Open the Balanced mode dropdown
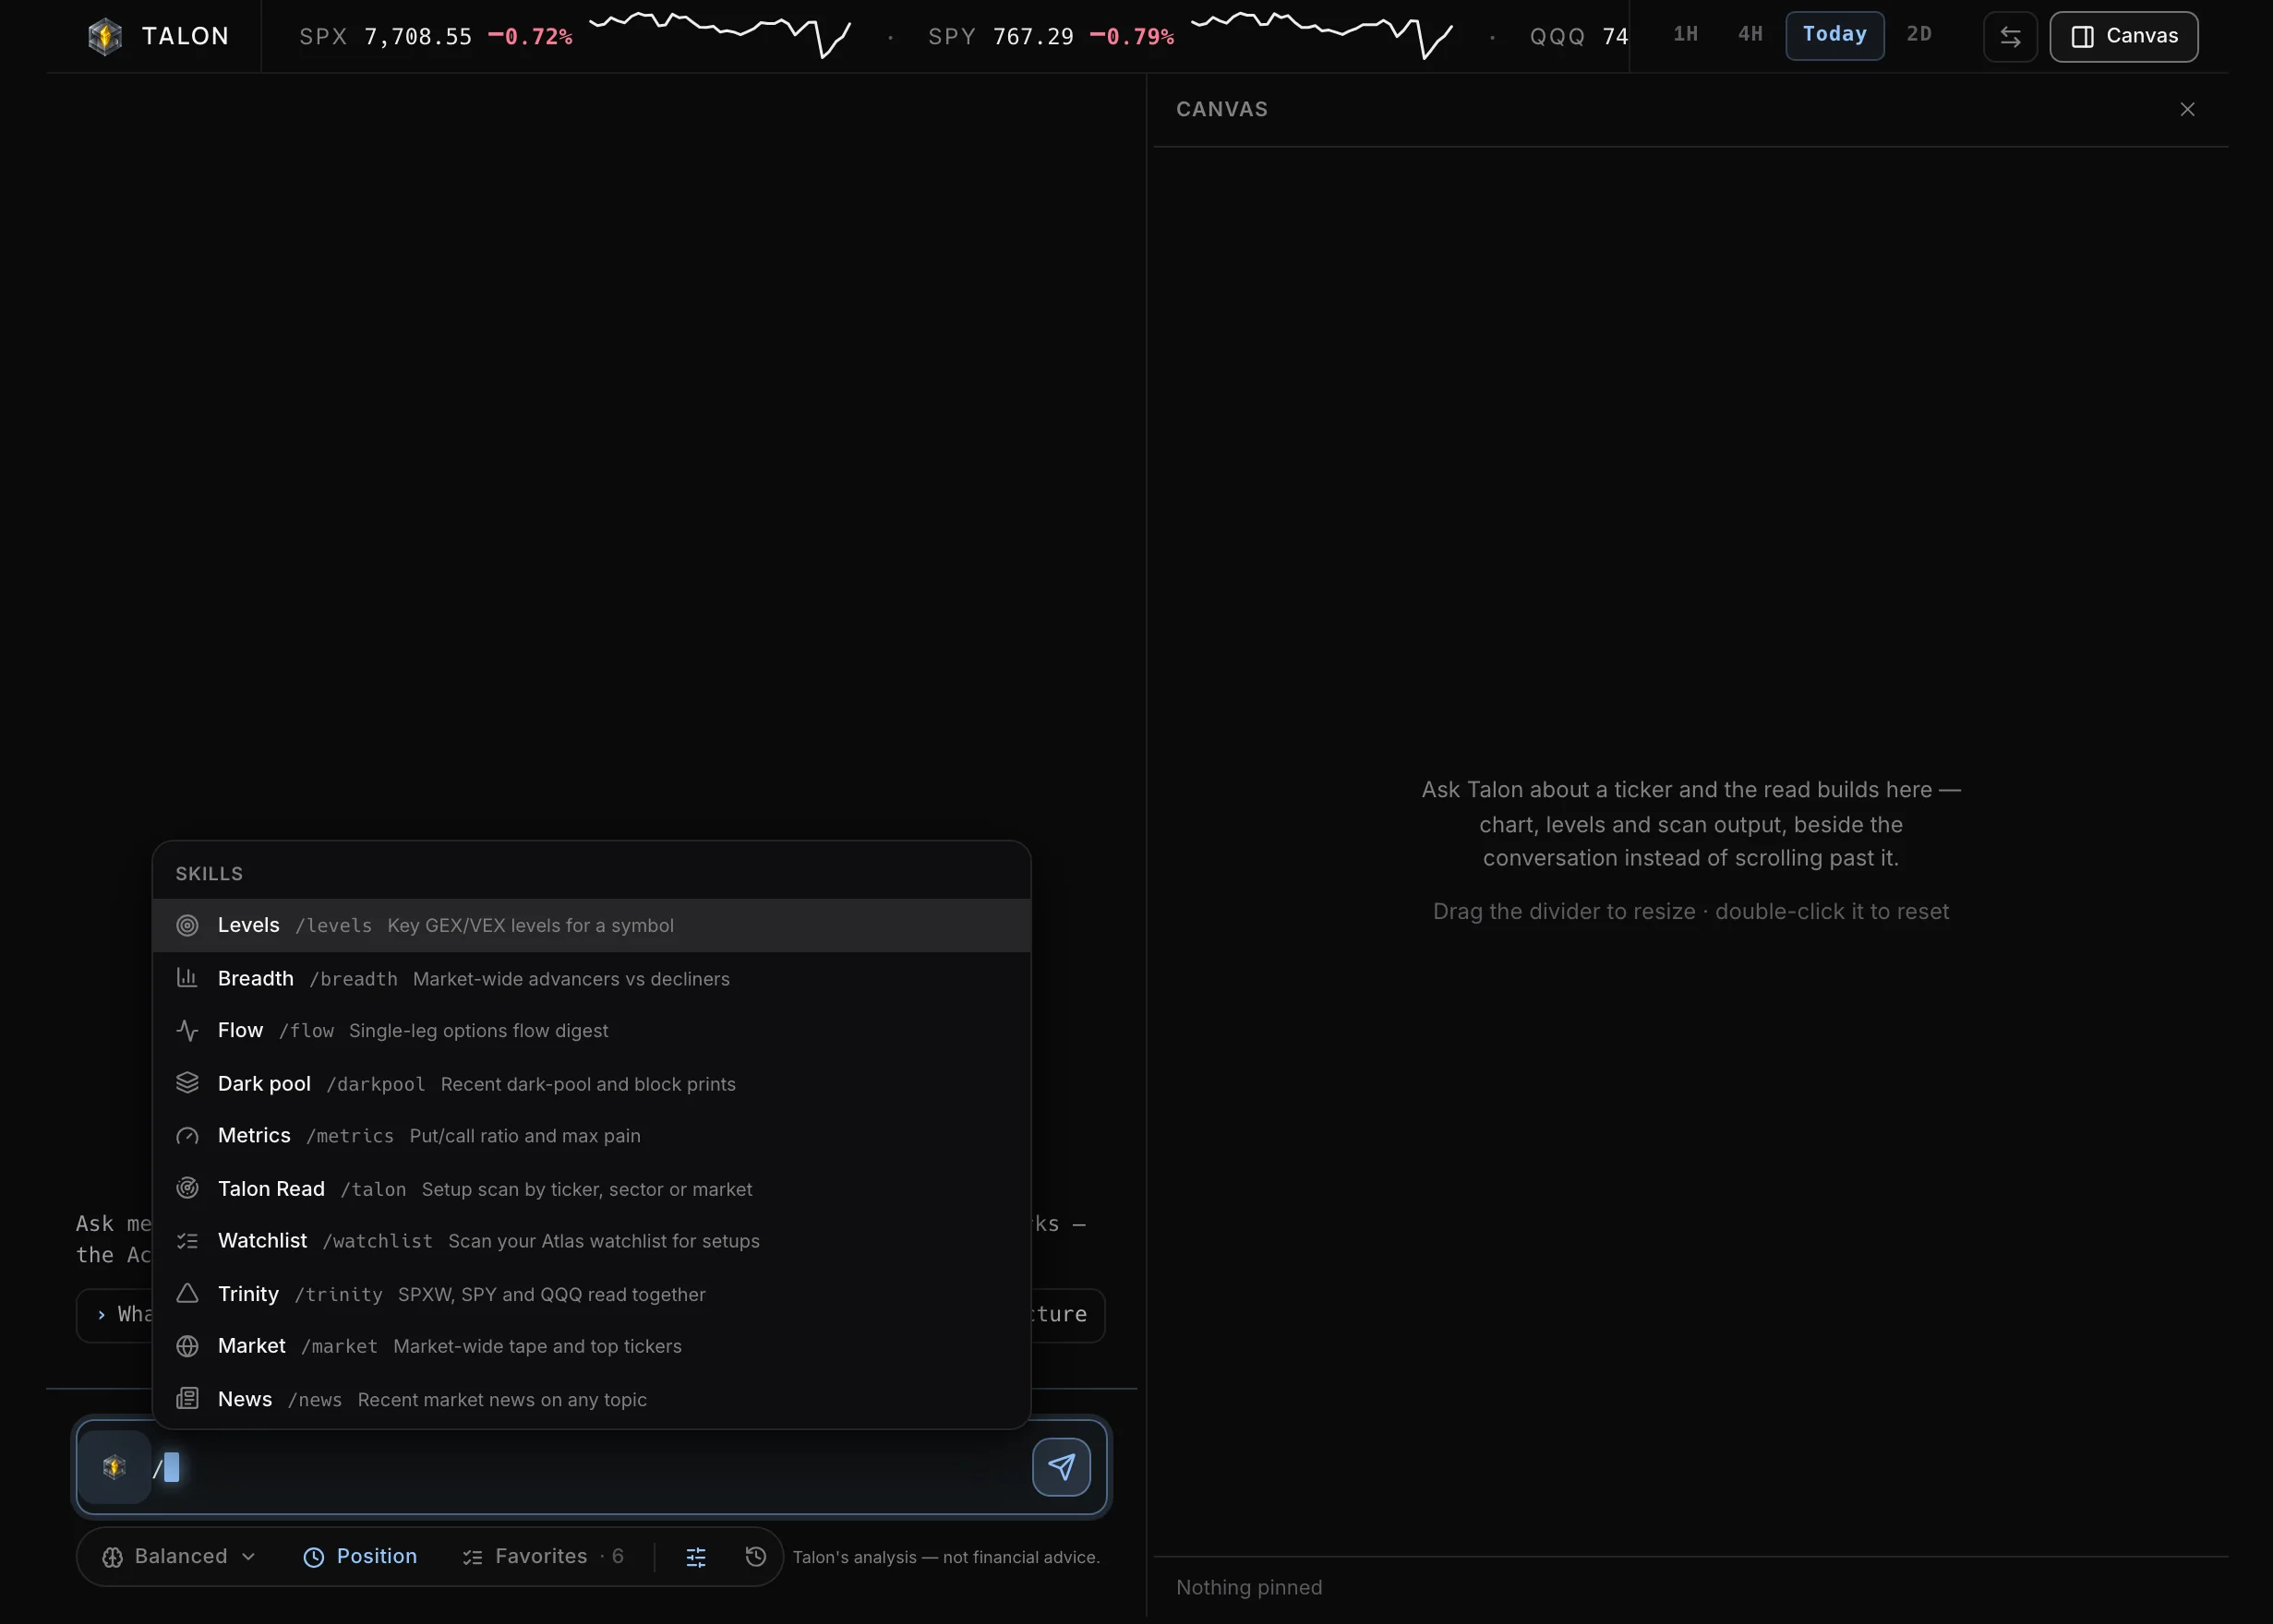 point(179,1556)
